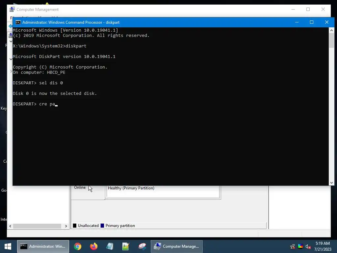Close the Command Processor diskpart window

(327, 22)
